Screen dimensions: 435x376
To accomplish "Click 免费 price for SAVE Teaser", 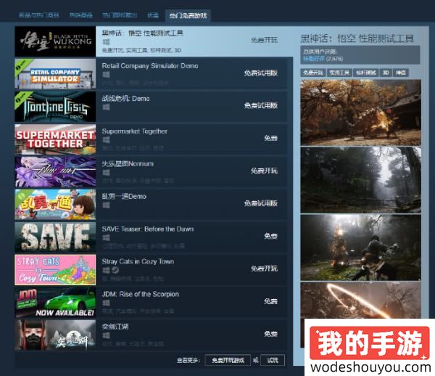I will coord(270,236).
